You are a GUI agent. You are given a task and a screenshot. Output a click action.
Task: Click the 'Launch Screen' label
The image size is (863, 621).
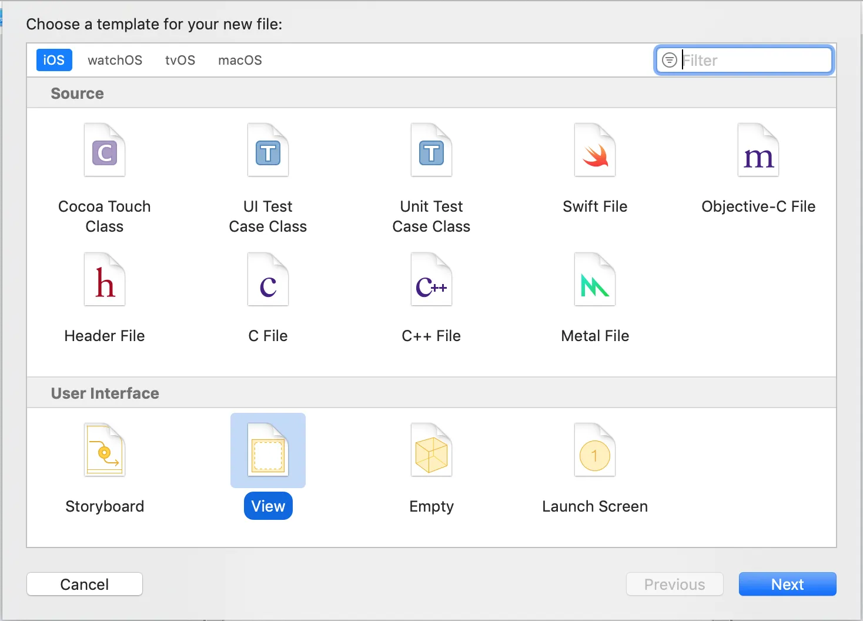pyautogui.click(x=595, y=506)
